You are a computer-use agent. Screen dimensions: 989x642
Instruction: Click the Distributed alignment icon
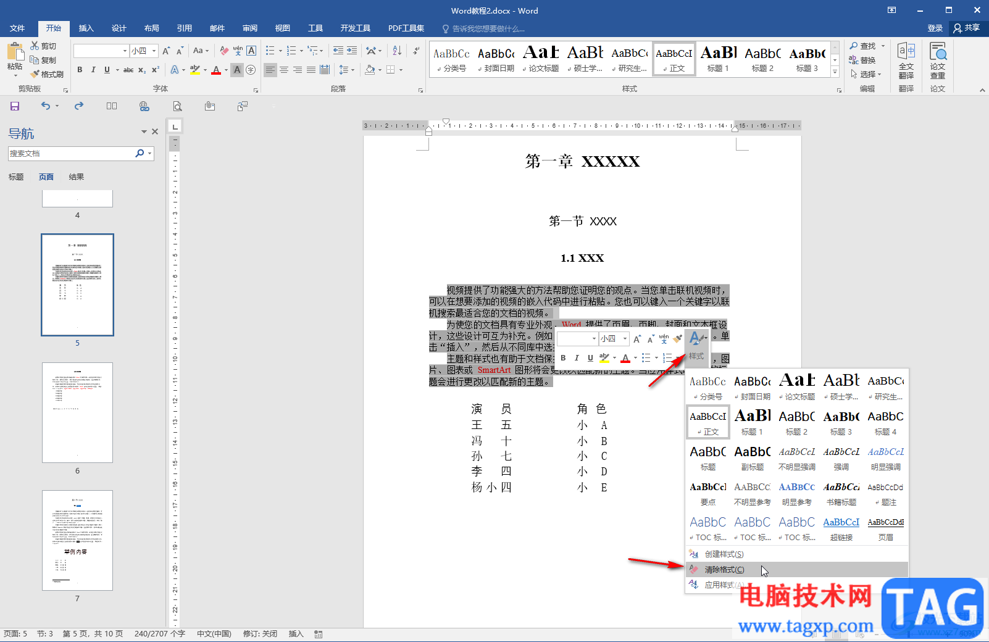325,70
